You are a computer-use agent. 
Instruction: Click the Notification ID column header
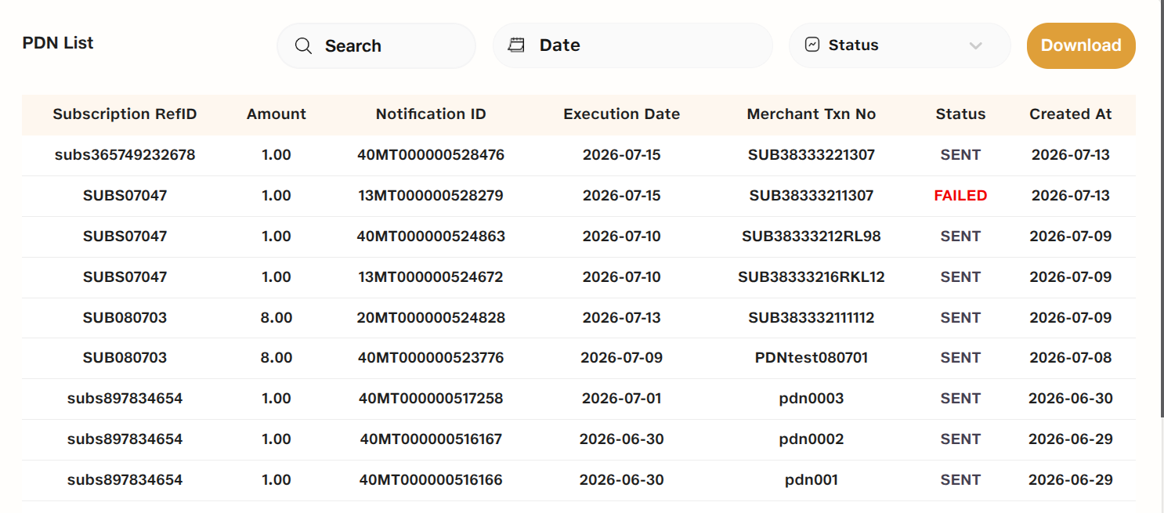coord(431,114)
